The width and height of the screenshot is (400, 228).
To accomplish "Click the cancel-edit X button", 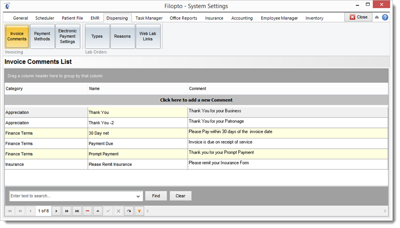I will (118, 211).
